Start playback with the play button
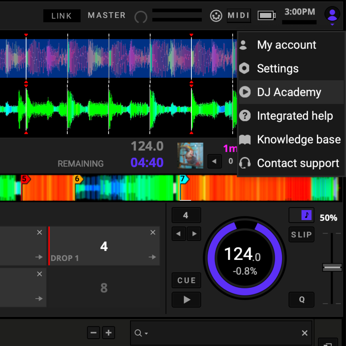This screenshot has width=346, height=346. [x=186, y=300]
